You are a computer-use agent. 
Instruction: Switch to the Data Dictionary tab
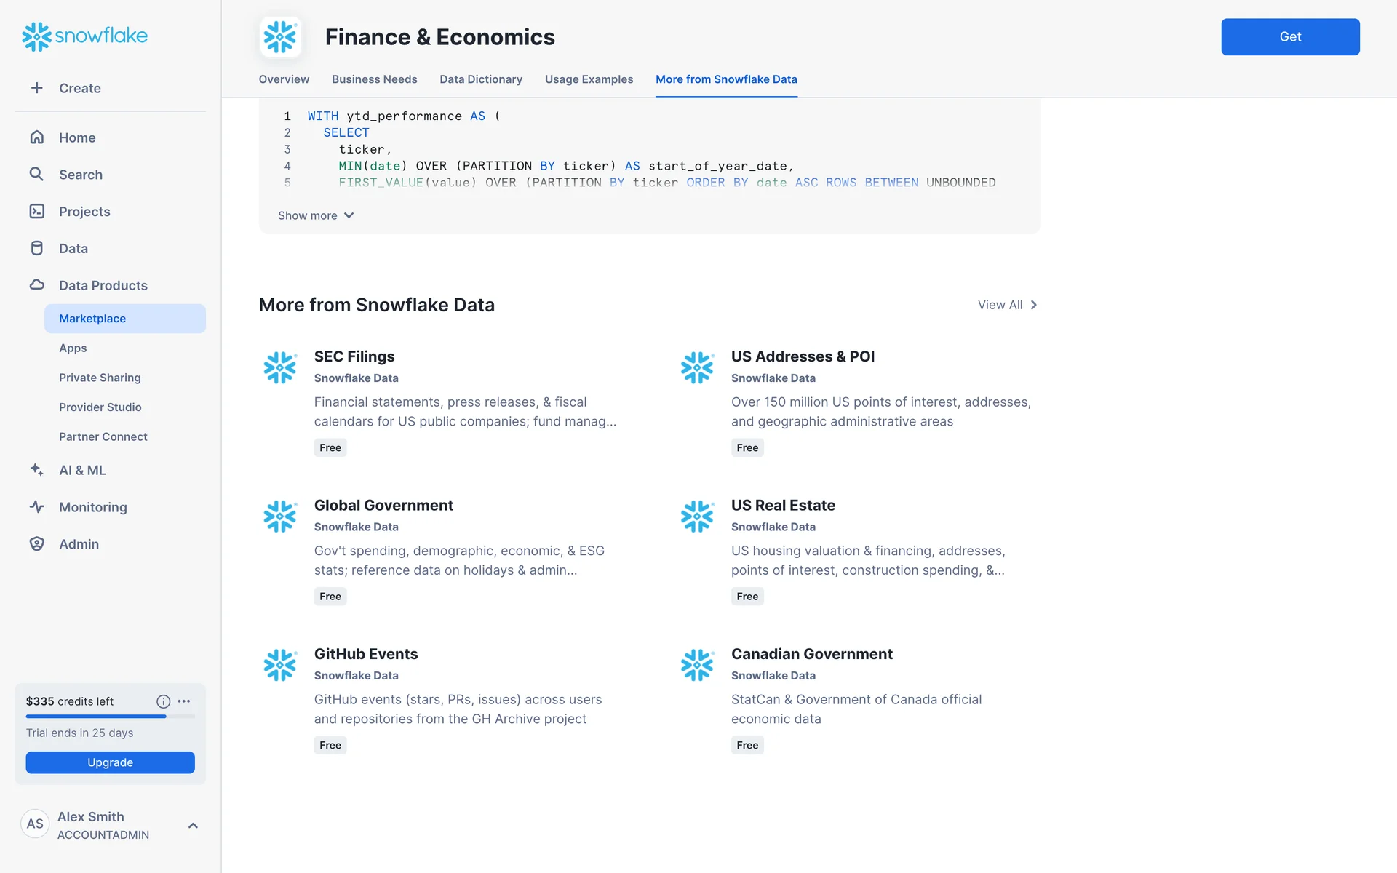(480, 79)
